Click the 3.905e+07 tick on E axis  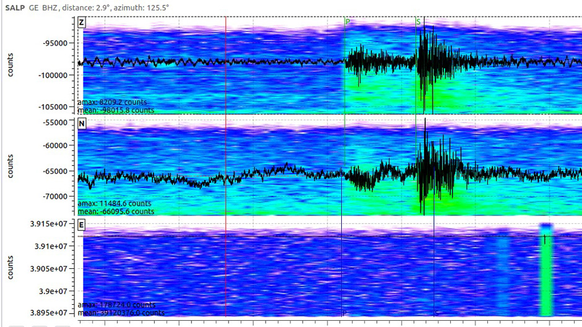[x=52, y=269]
